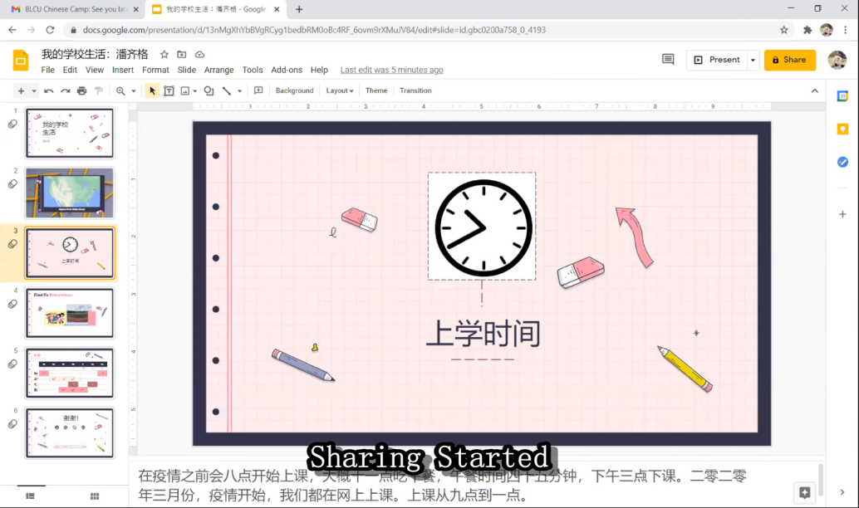Click the Add comment toolbar icon
Screen dimensions: 859x508
[x=258, y=90]
